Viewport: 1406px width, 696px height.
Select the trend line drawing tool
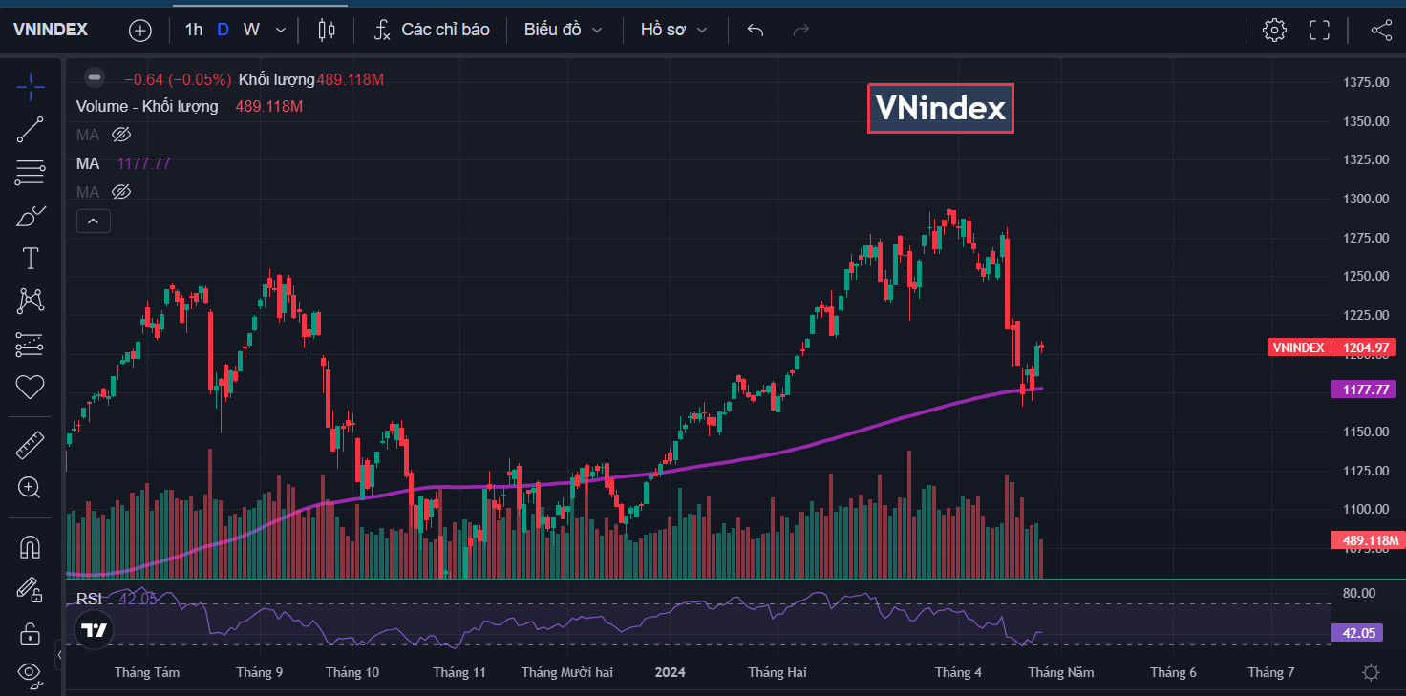tap(31, 130)
